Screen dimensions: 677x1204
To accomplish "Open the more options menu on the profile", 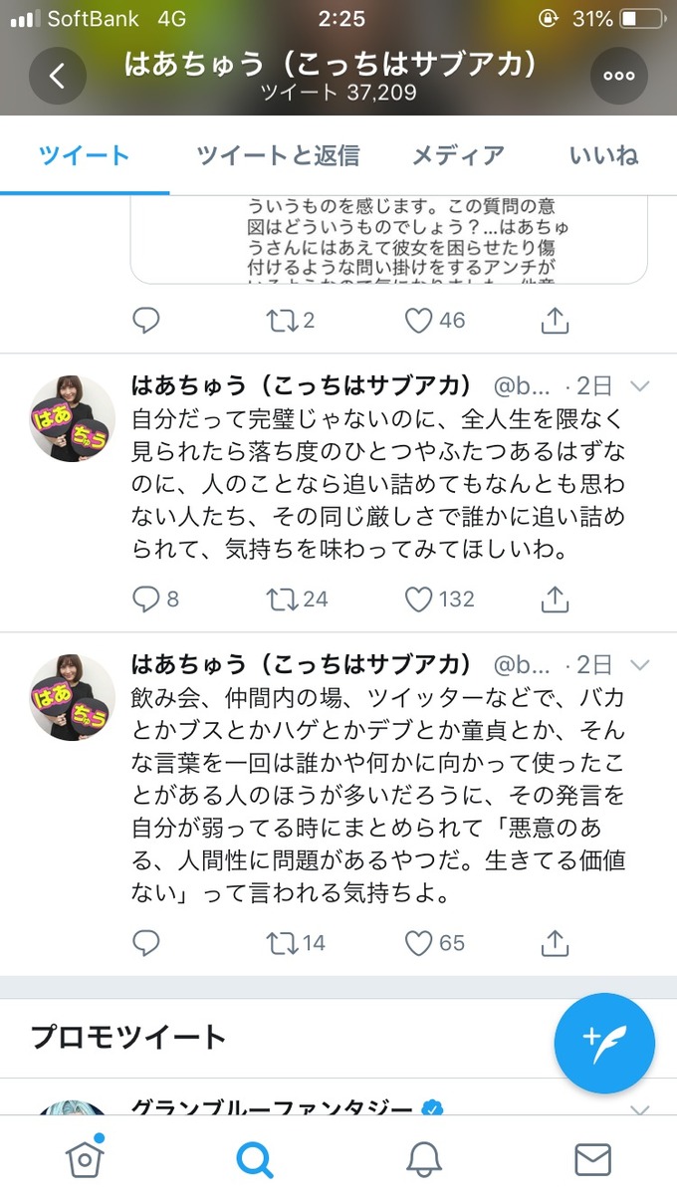I will click(618, 75).
